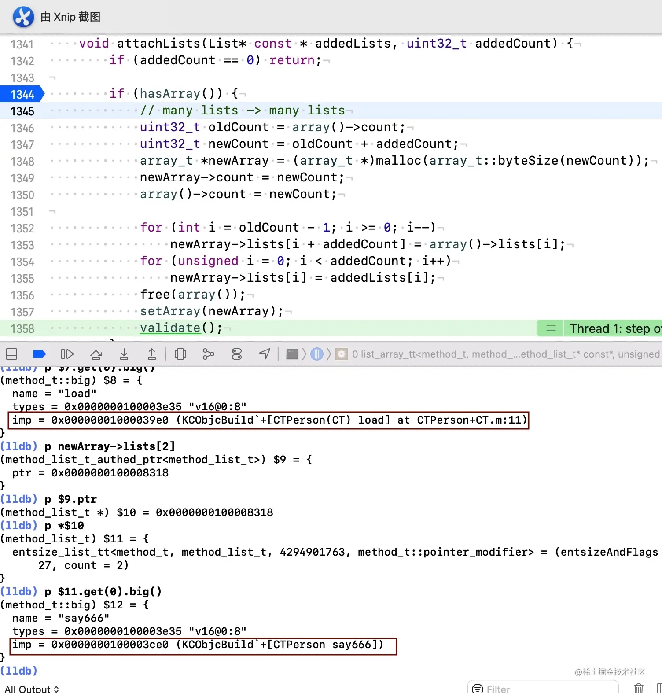Click "p newArray->lists[2]" console command
The width and height of the screenshot is (662, 693).
[x=110, y=446]
